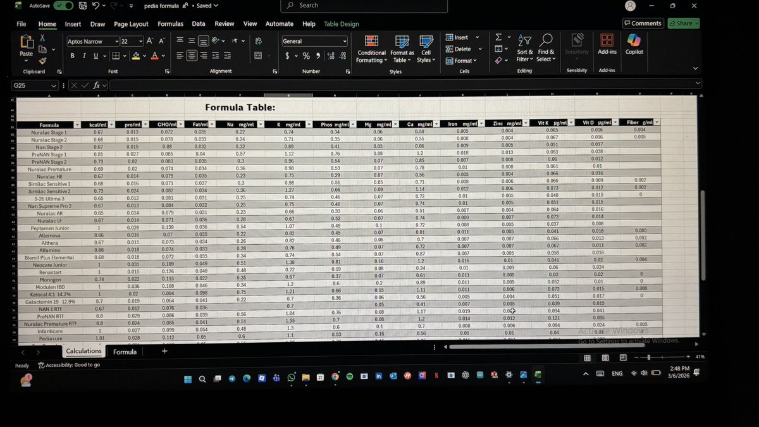Toggle Bold formatting
759x427 pixels.
coord(72,56)
